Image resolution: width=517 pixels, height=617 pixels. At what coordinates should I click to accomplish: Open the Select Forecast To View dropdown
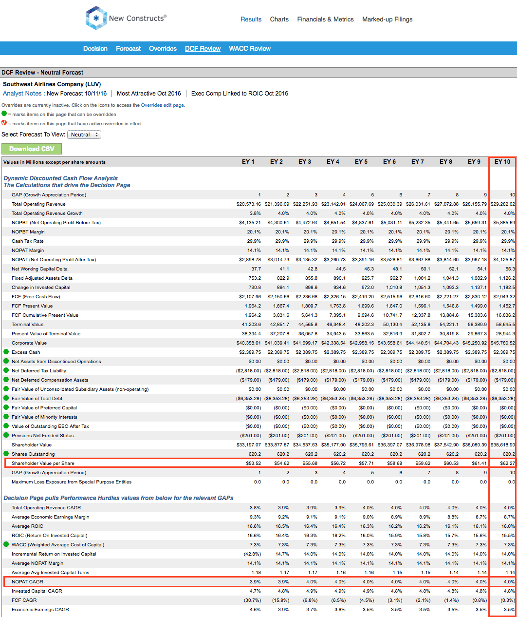(84, 135)
